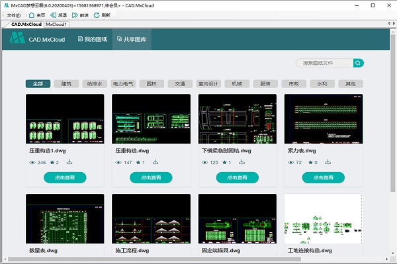The image size is (397, 264).
Task: Star the 压重构造.dwg drawing
Action: [138, 162]
